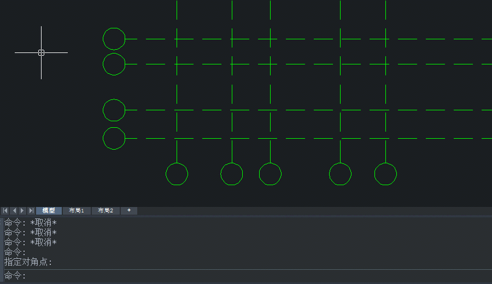Image resolution: width=492 pixels, height=284 pixels.
Task: Select the leftmost bottom axis circle
Action: click(177, 174)
